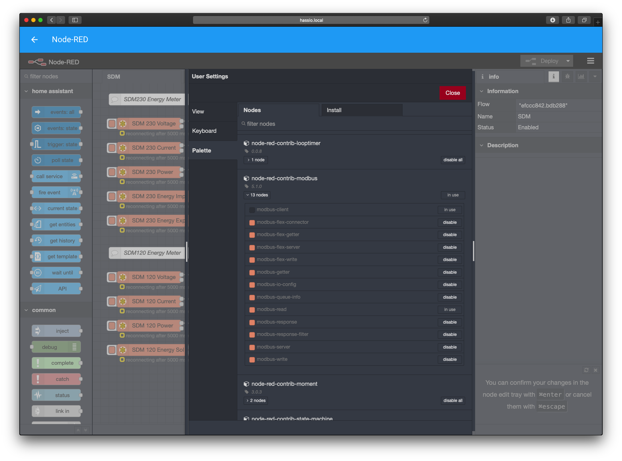Disable the modbus-flex-getter node
622x461 pixels.
[x=450, y=235]
